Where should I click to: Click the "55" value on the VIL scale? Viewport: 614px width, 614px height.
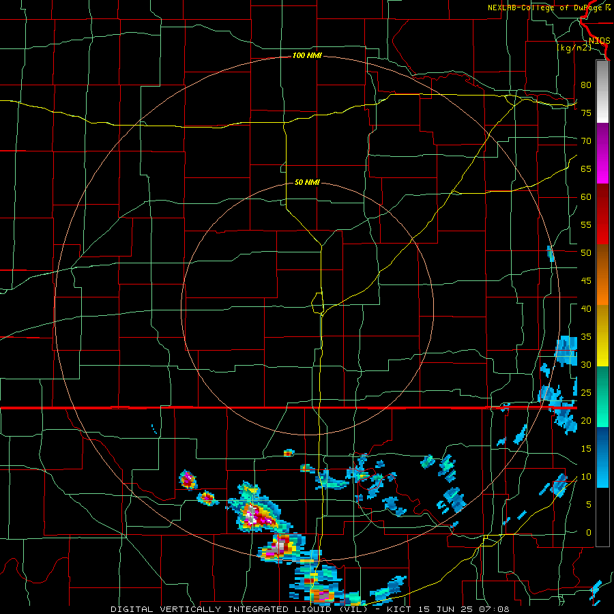pos(586,224)
